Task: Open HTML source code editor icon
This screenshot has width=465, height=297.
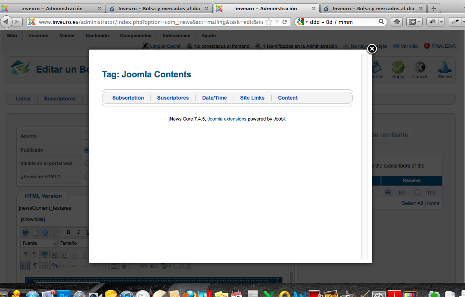Action: (65, 254)
